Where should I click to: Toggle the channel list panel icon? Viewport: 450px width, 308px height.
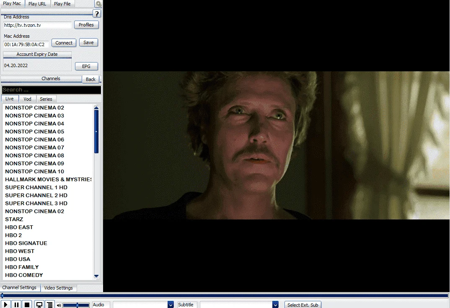pos(50,305)
